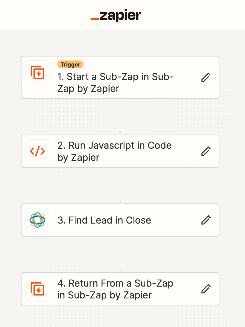245x327 pixels.
Task: Click the arrow between Find Lead and step 4
Action: click(120, 255)
